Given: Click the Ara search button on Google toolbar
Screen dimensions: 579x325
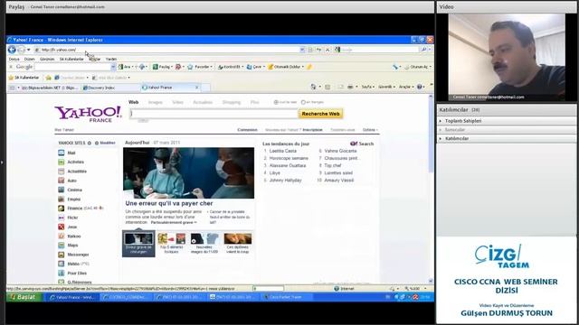Looking at the screenshot, I should [x=125, y=67].
